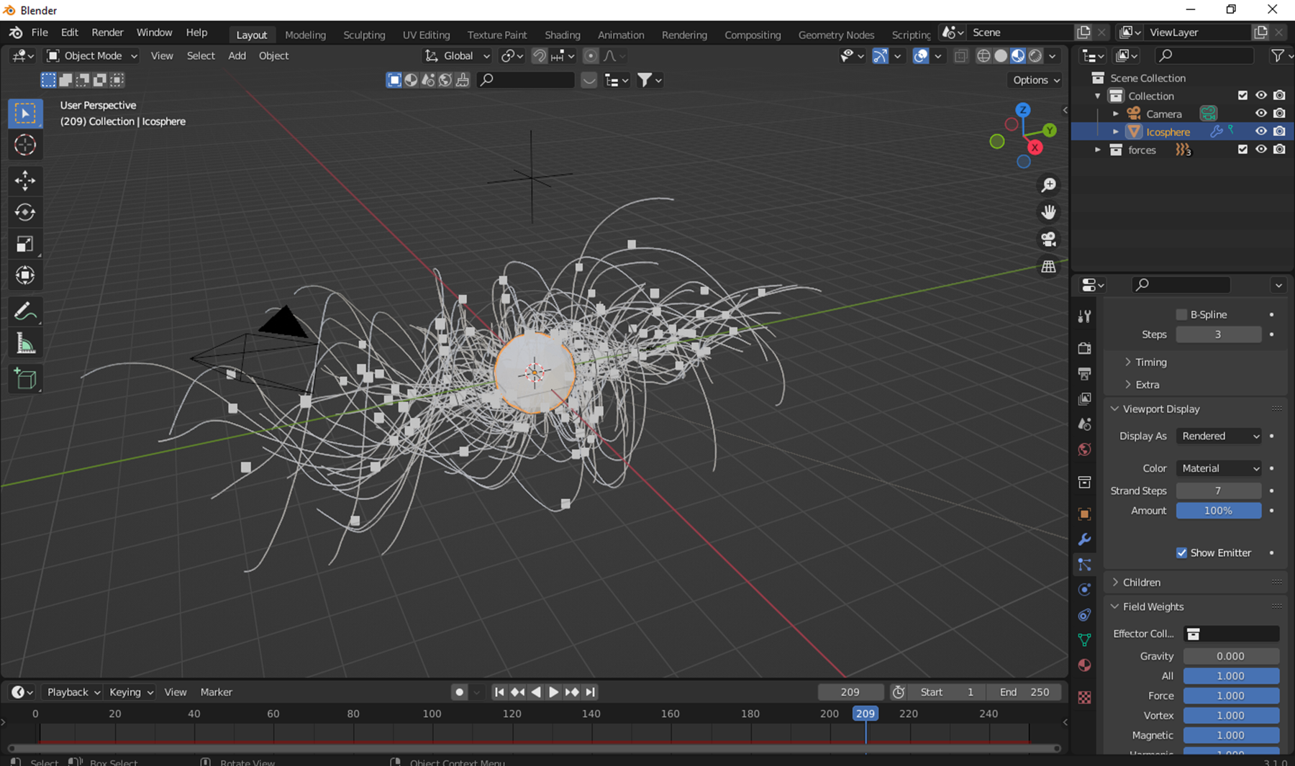
Task: Exclude forces collection from view layer checkbox
Action: click(1242, 150)
